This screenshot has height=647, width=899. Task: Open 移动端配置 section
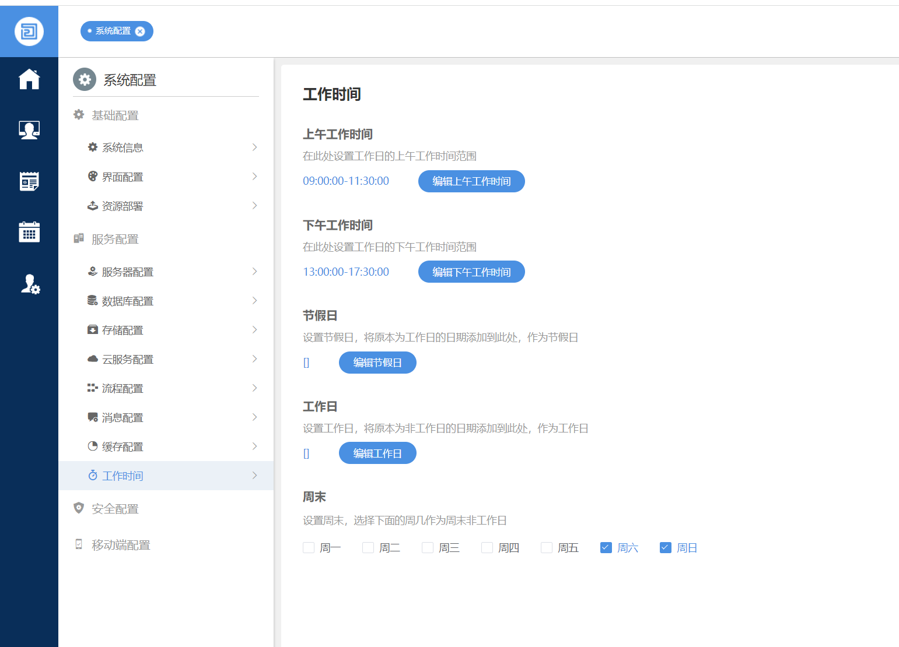121,545
